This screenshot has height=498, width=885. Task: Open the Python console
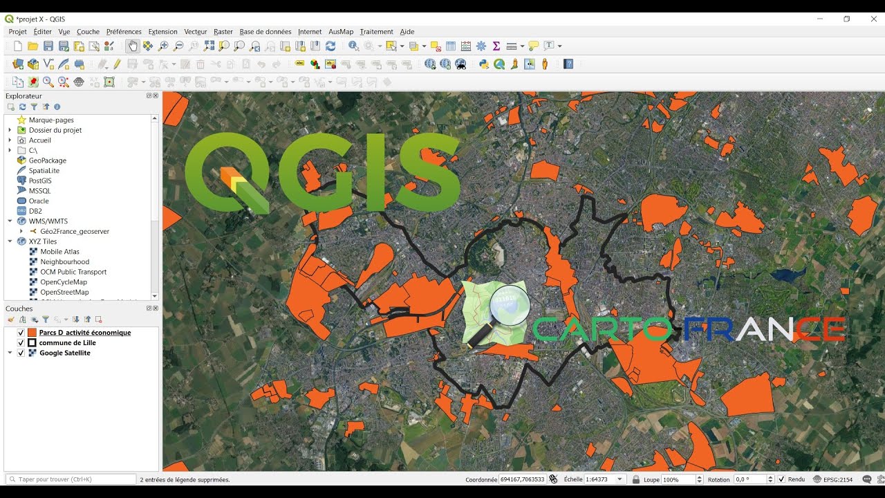click(x=484, y=64)
